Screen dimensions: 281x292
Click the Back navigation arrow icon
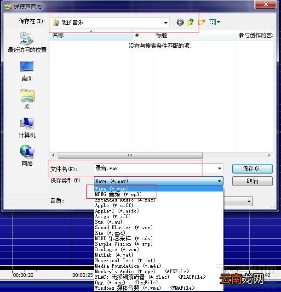pyautogui.click(x=180, y=22)
